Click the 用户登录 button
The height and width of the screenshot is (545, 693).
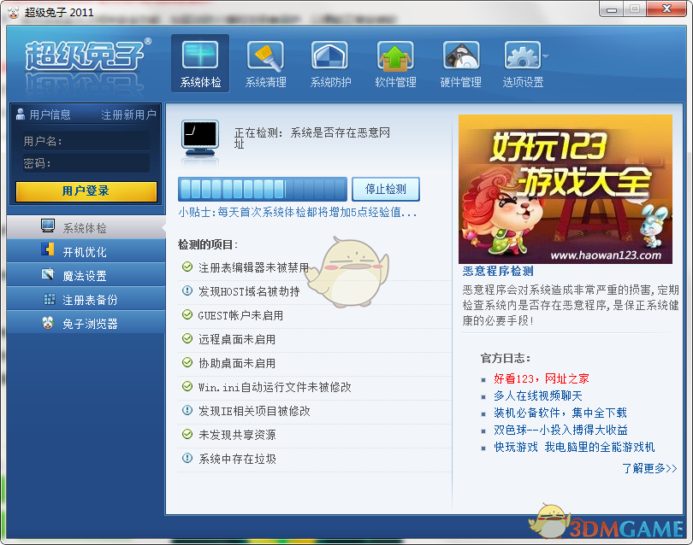click(86, 191)
